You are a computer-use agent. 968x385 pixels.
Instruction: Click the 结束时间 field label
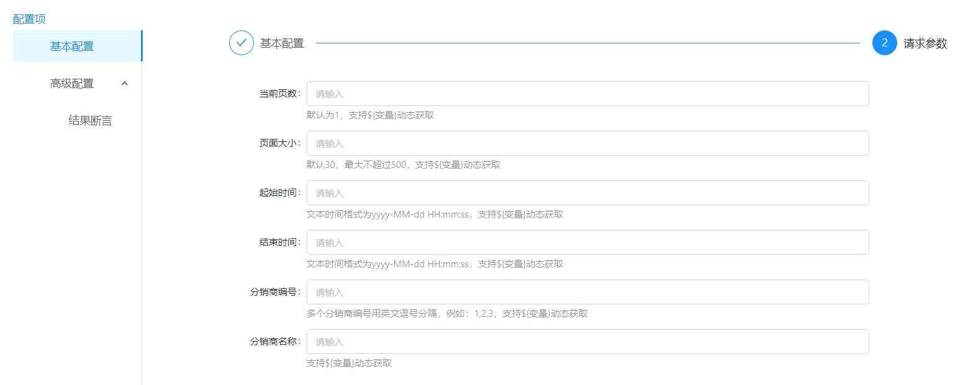coord(279,242)
